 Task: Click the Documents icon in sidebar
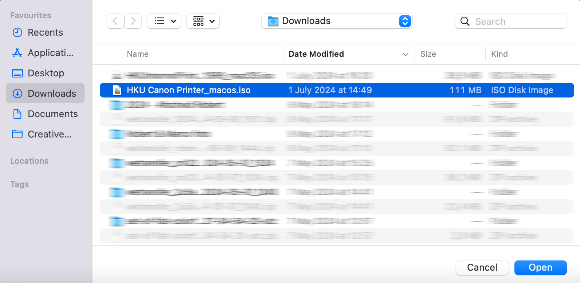tap(17, 114)
